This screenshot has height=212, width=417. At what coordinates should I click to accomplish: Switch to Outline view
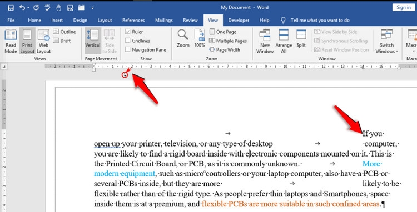(x=64, y=32)
